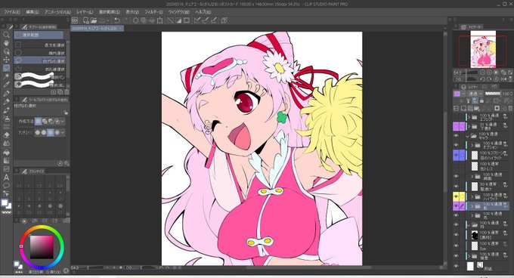514x278 pixels.
Task: Click the layer opacity slider
Action: (493, 94)
